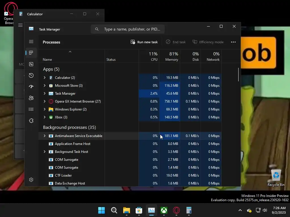Click the Task Manager process row icon

point(51,94)
